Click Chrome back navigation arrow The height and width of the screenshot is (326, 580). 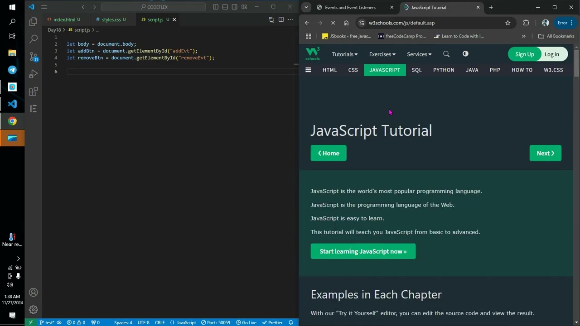coord(307,23)
